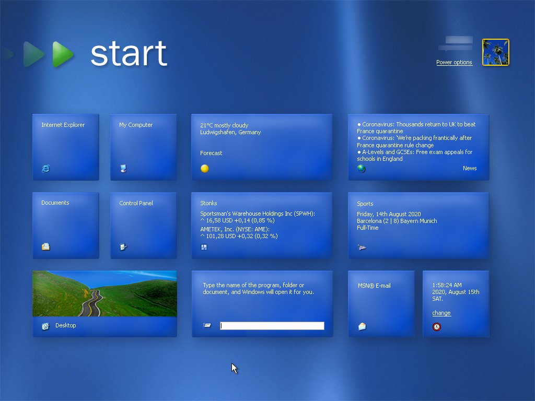Open the Internet Explorer tile icon
The height and width of the screenshot is (401, 535).
[x=46, y=169]
